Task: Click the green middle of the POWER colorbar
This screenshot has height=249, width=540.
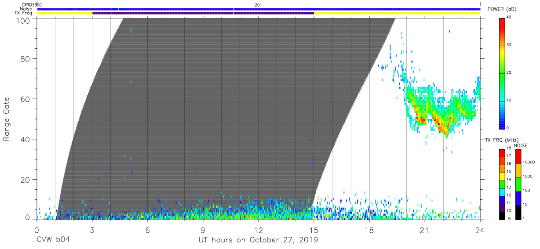Action: point(502,72)
